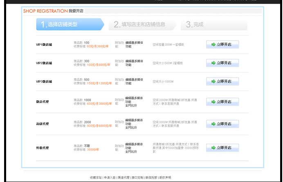Click 空间大小500M 2套模板 description
Viewport: 283px width, 182px height.
[168, 63]
